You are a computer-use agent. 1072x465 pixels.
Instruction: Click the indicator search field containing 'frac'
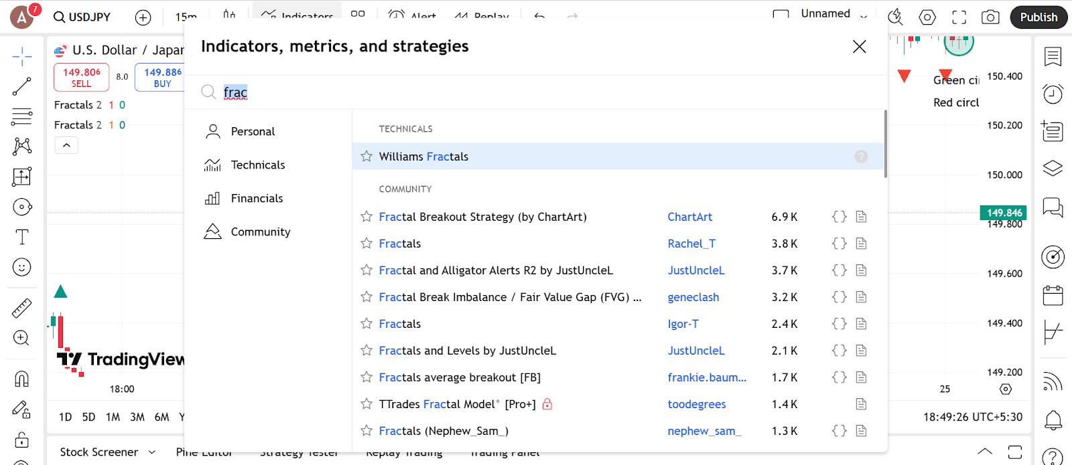pyautogui.click(x=536, y=92)
